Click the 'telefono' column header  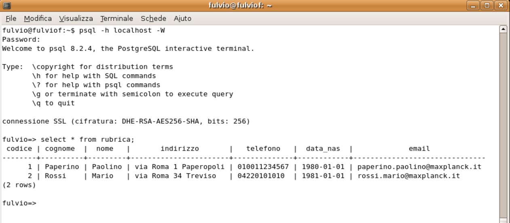click(263, 149)
